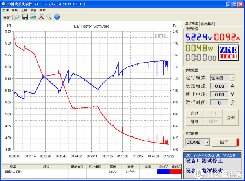Image resolution: width=245 pixels, height=181 pixels.
Task: Click the 01:52:22 time axis label
Action: pos(169,156)
